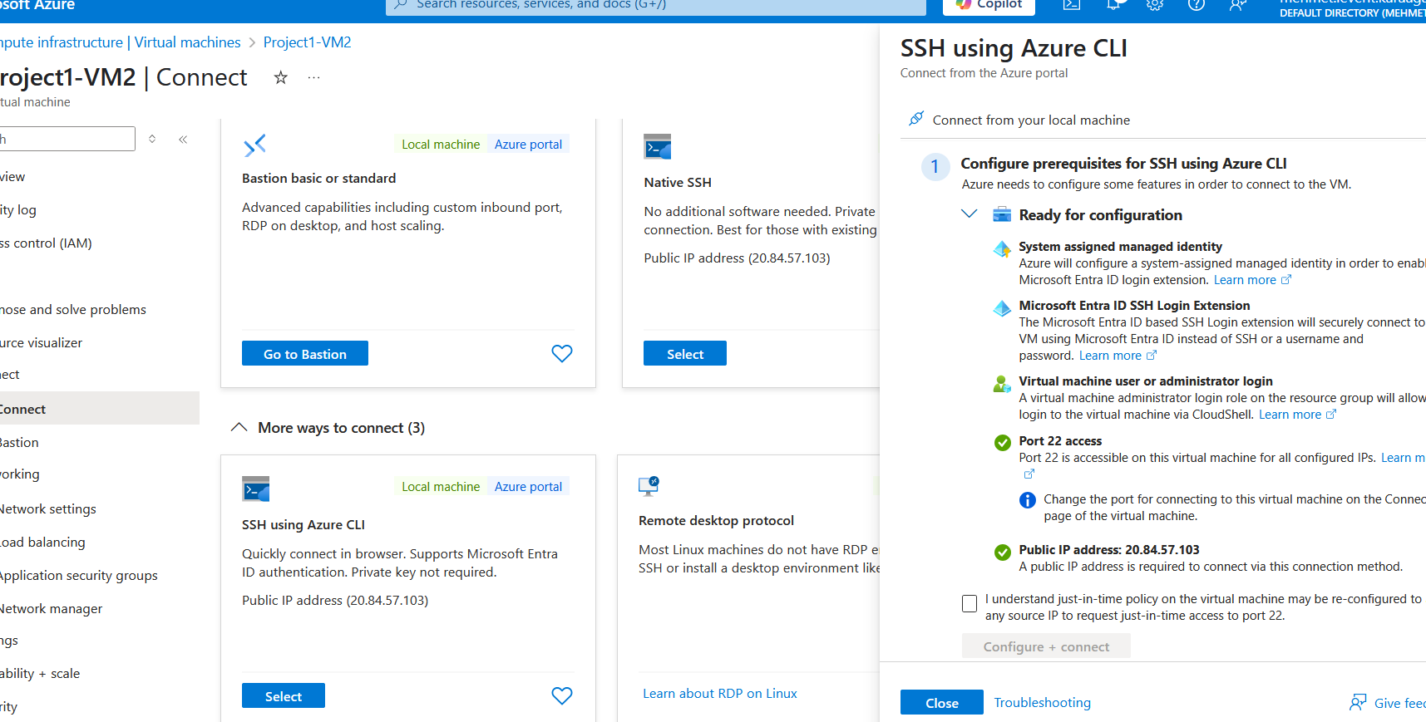
Task: Click the Virtual machine user or administrator login icon
Action: tap(1002, 384)
